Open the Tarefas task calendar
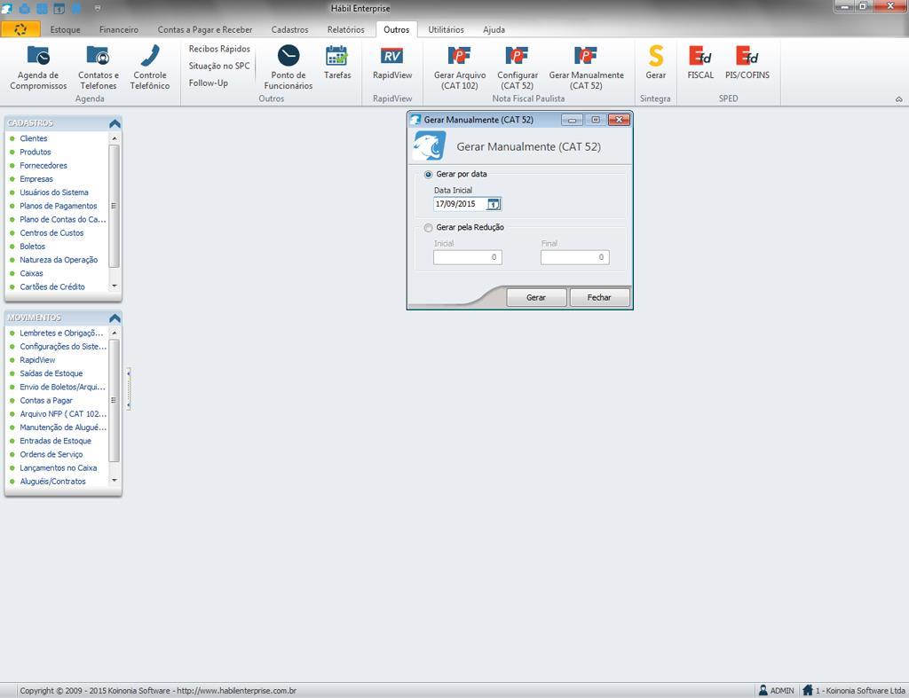This screenshot has height=698, width=909. tap(337, 62)
